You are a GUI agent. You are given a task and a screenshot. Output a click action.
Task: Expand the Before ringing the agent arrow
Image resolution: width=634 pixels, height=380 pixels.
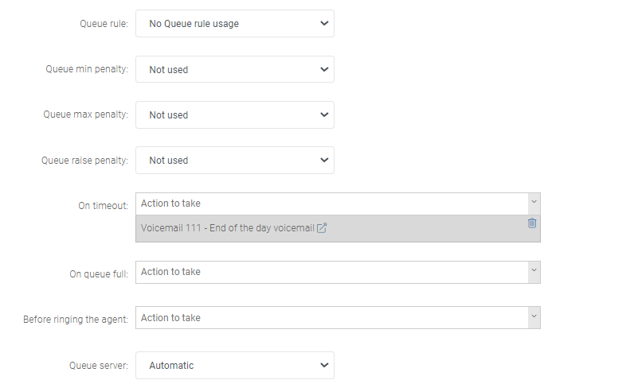pyautogui.click(x=534, y=318)
